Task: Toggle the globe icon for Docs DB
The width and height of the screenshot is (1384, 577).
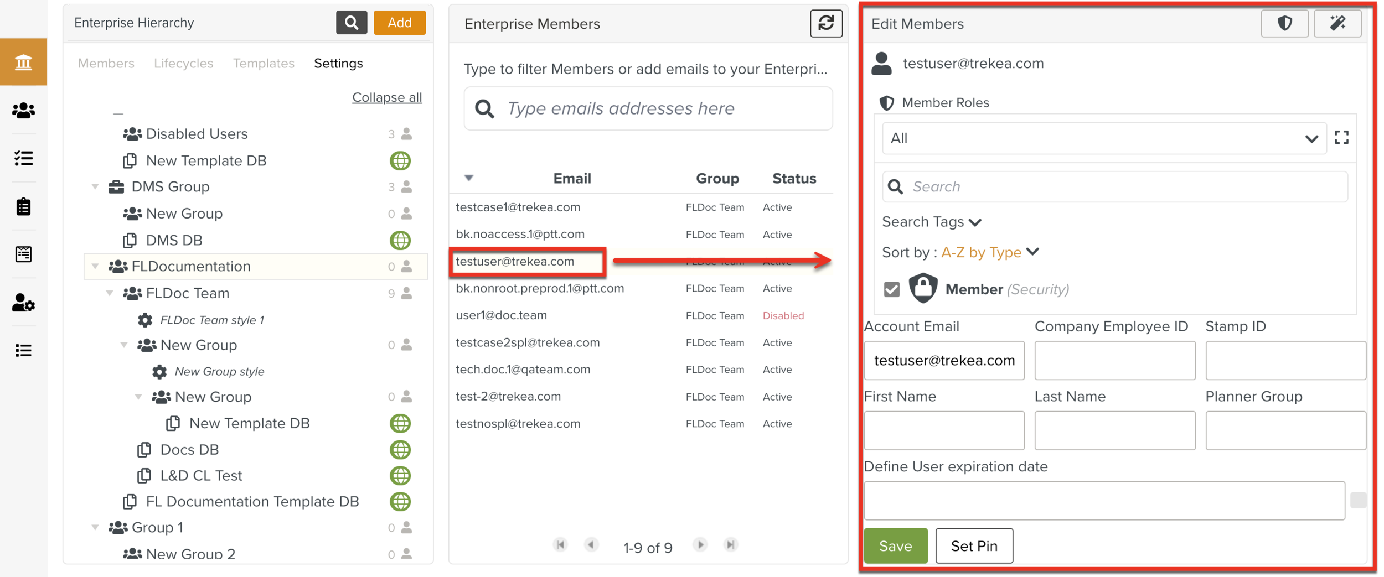Action: (x=401, y=449)
